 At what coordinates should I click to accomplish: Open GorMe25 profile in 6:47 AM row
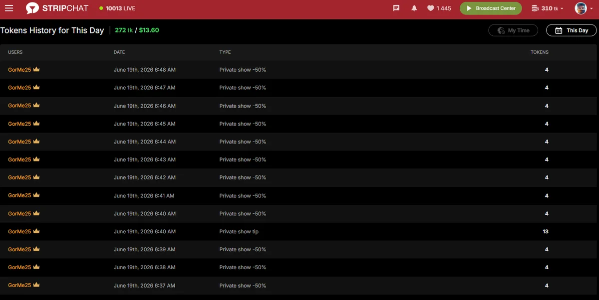tap(19, 88)
